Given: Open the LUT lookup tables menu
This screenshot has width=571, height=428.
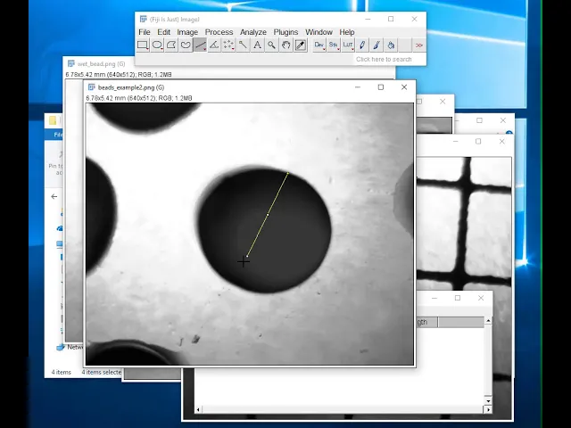Looking at the screenshot, I should click(348, 45).
